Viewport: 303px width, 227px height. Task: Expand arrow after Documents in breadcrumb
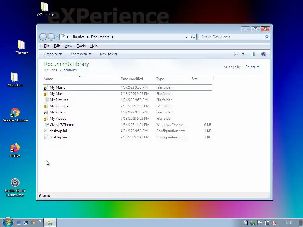pyautogui.click(x=113, y=37)
